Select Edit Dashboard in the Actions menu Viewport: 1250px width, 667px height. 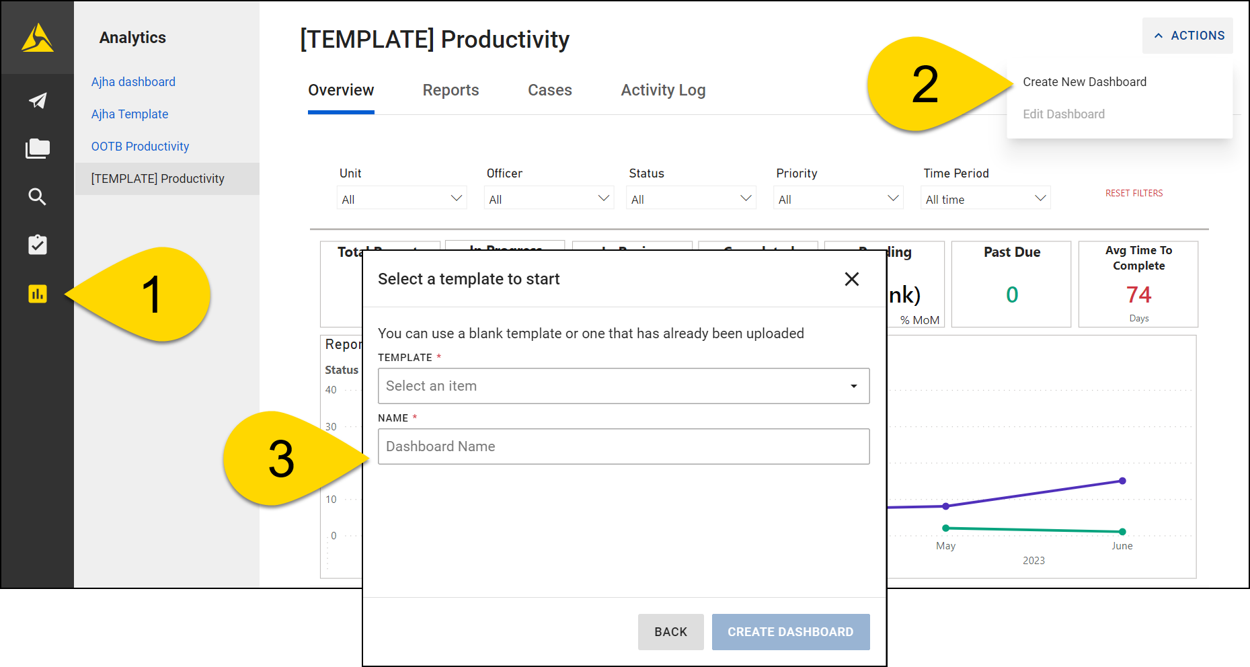coord(1064,114)
